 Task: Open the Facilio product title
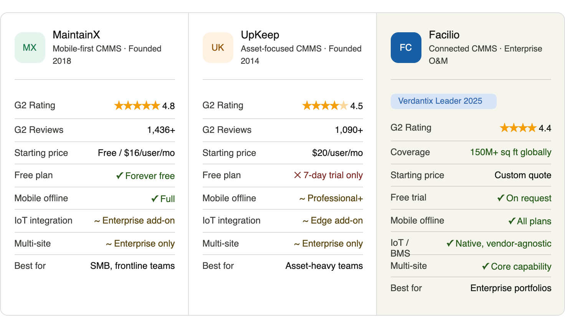tap(444, 35)
